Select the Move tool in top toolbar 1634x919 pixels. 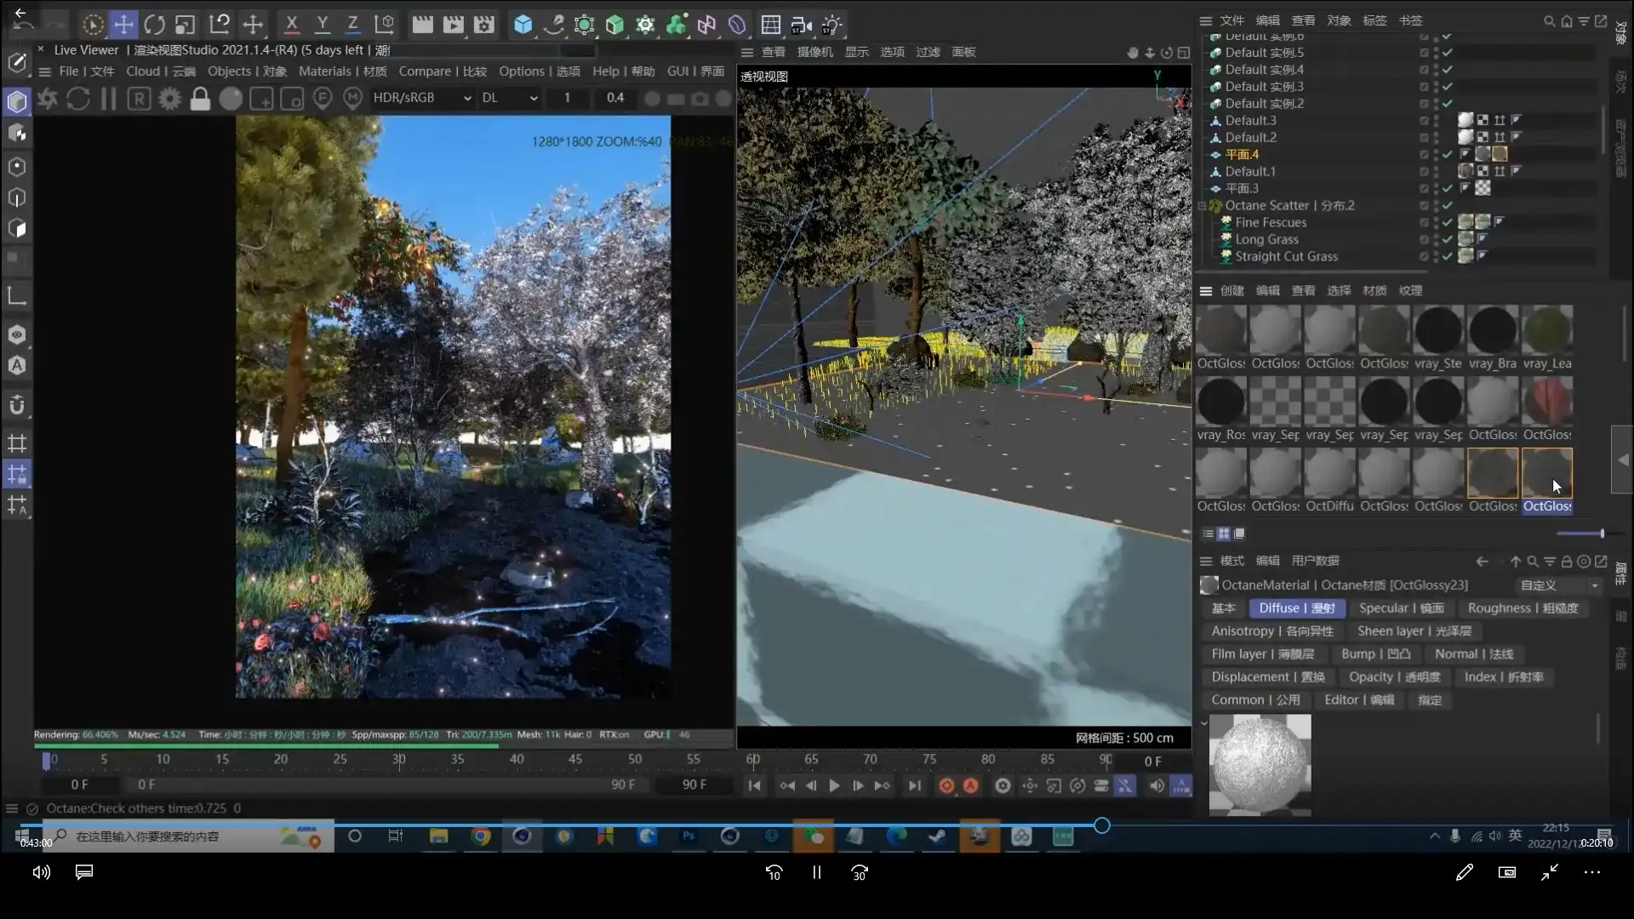pyautogui.click(x=123, y=25)
